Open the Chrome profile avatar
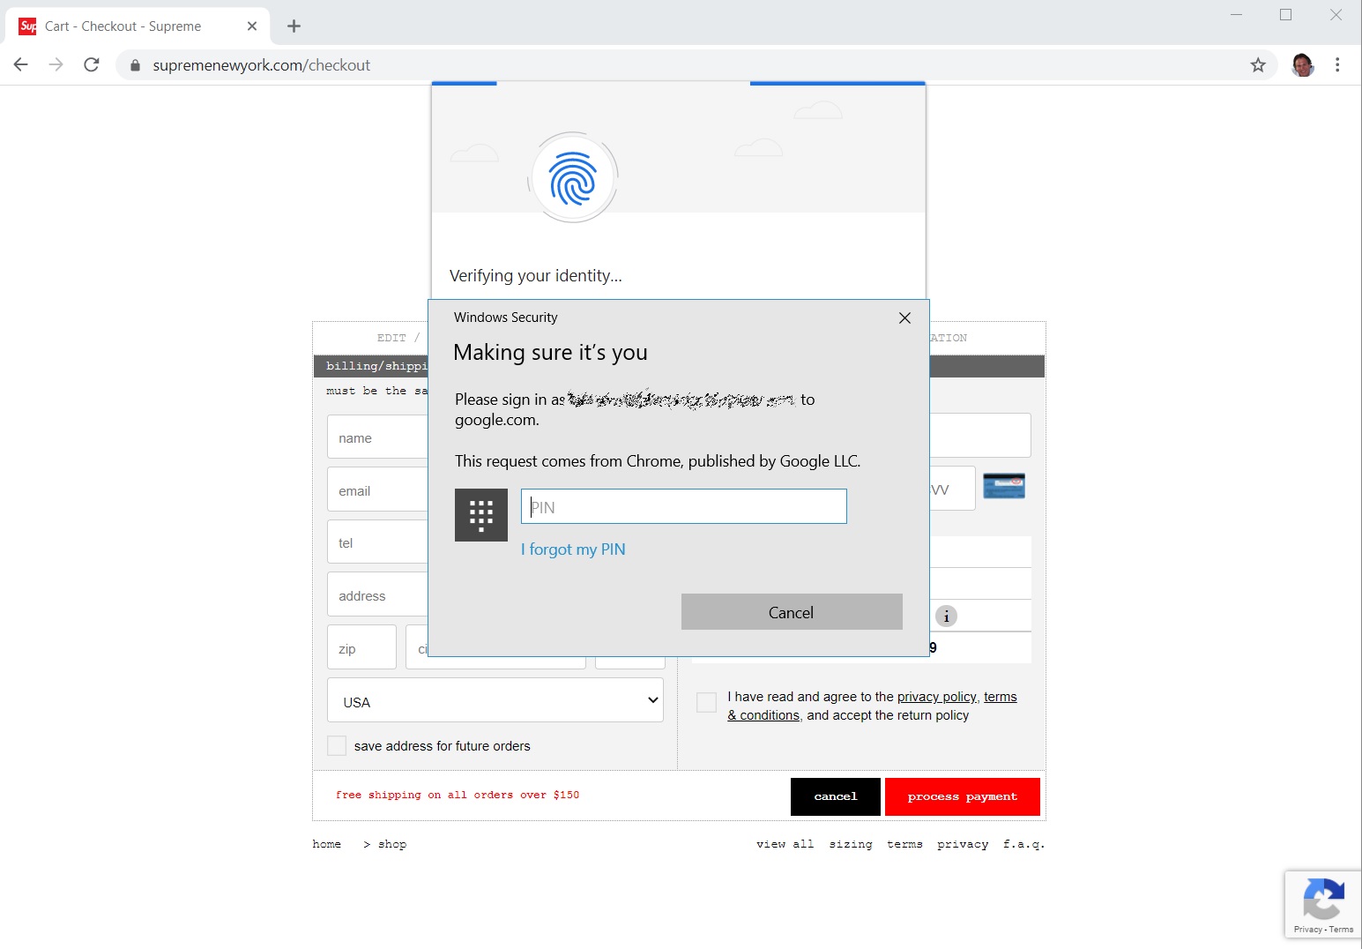 click(1303, 65)
